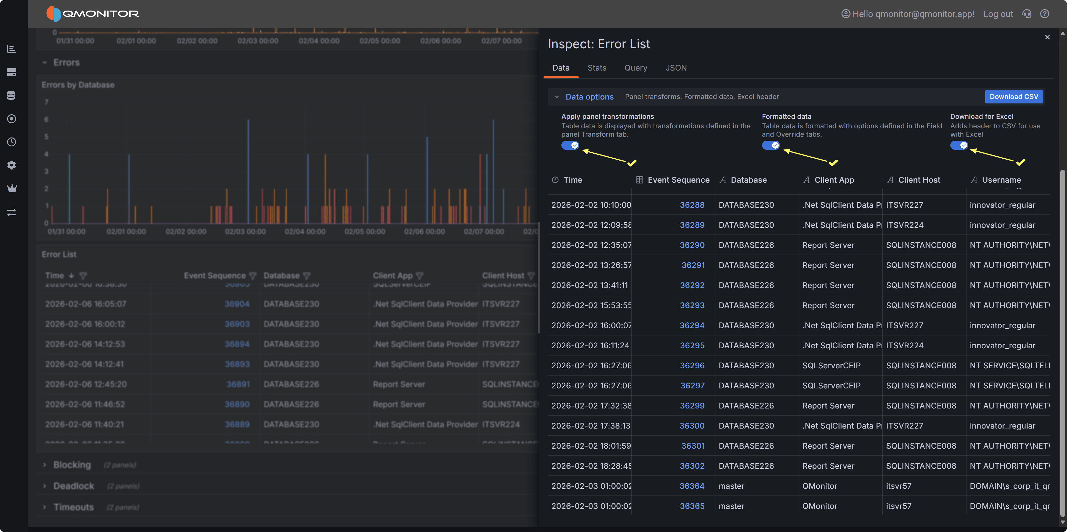Open the help question mark icon

pyautogui.click(x=1045, y=14)
